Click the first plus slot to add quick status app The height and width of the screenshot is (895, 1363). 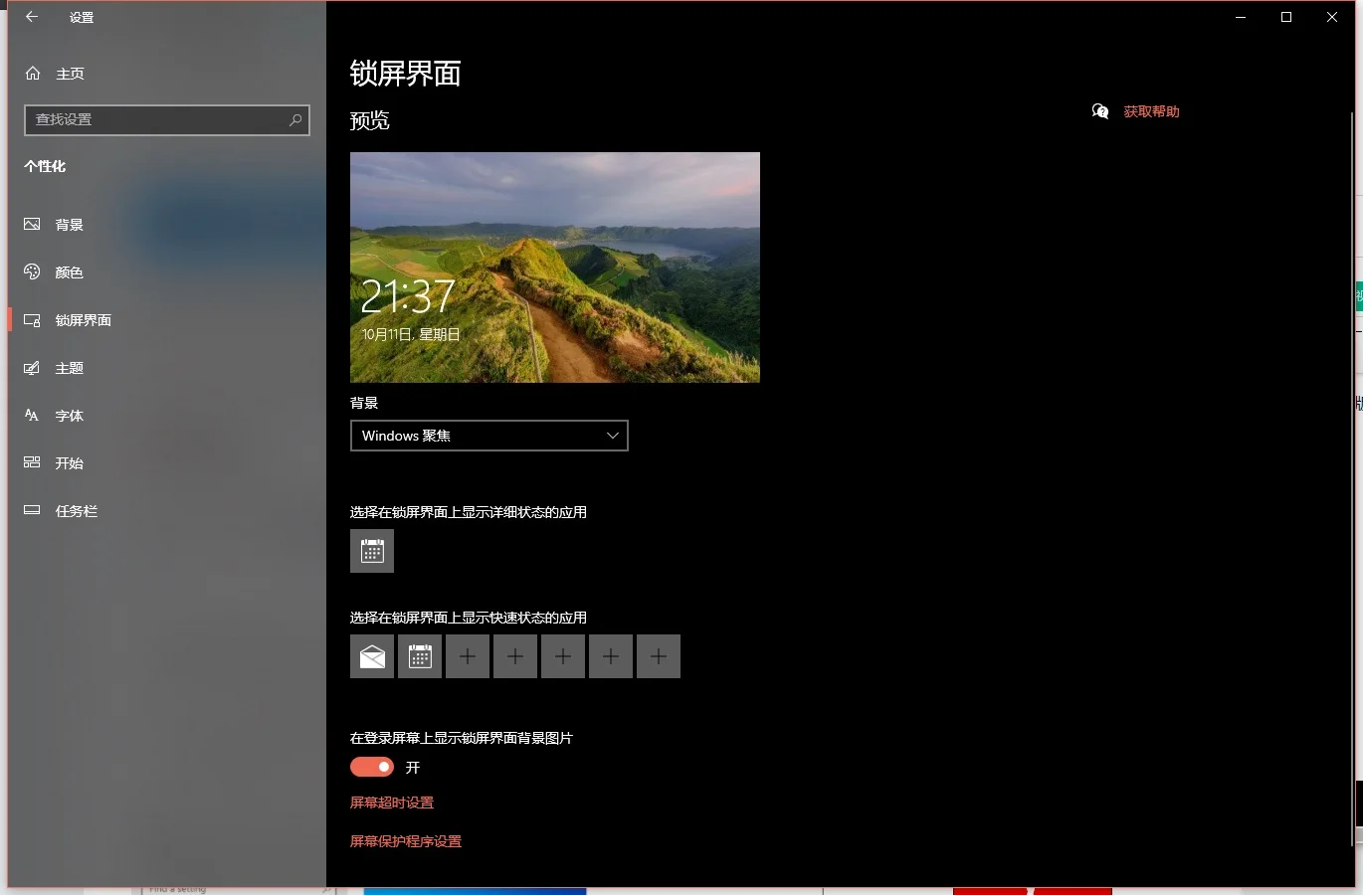468,656
